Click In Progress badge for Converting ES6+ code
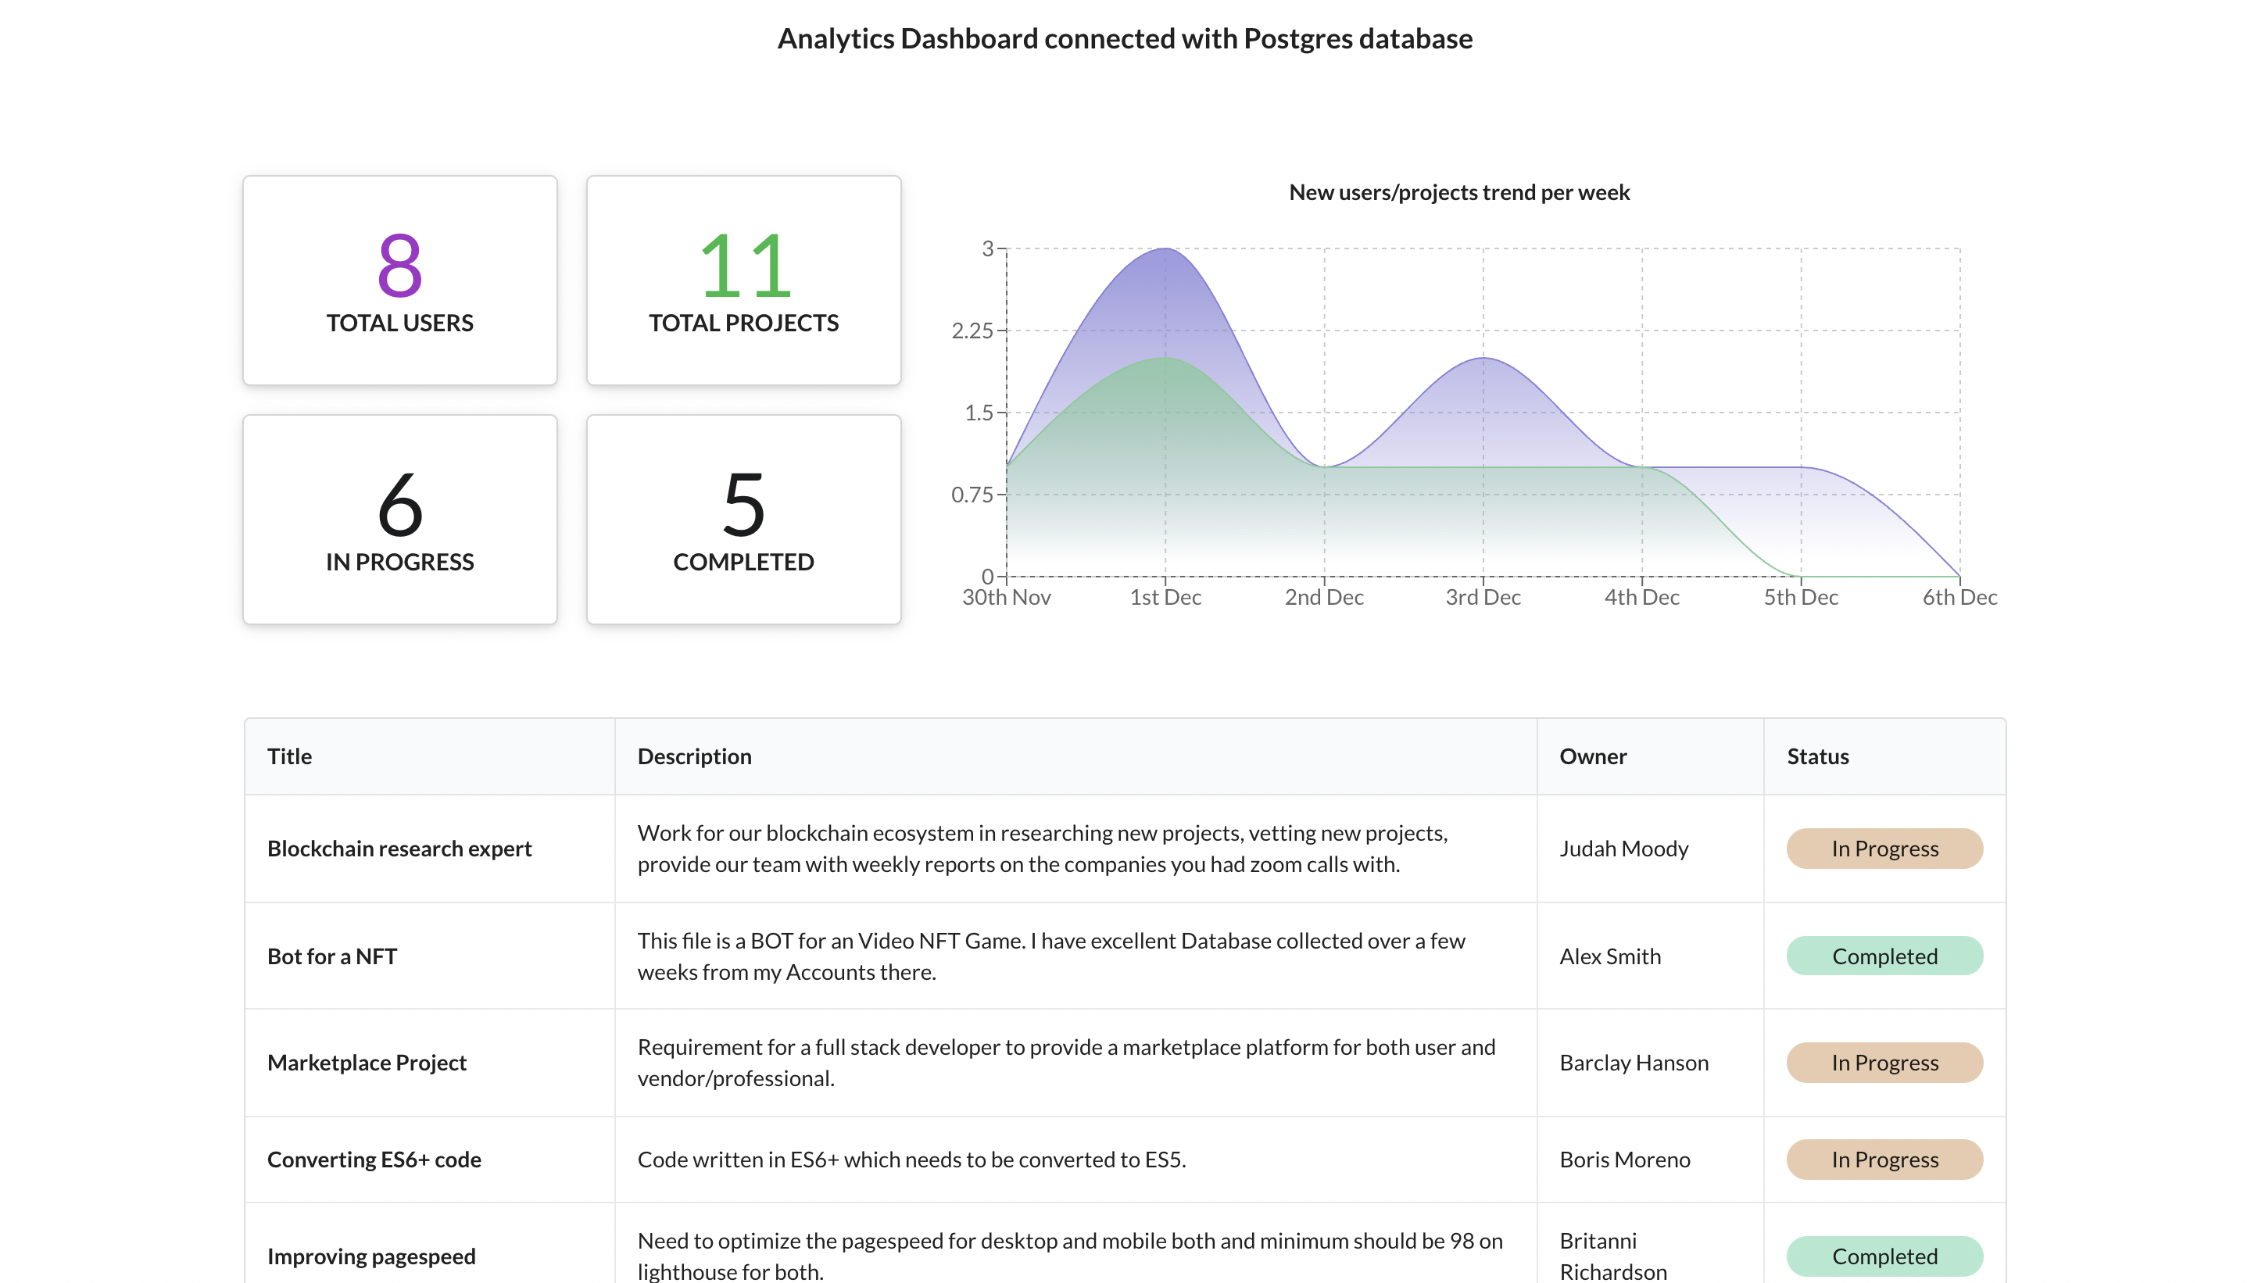This screenshot has height=1283, width=2251. point(1884,1160)
